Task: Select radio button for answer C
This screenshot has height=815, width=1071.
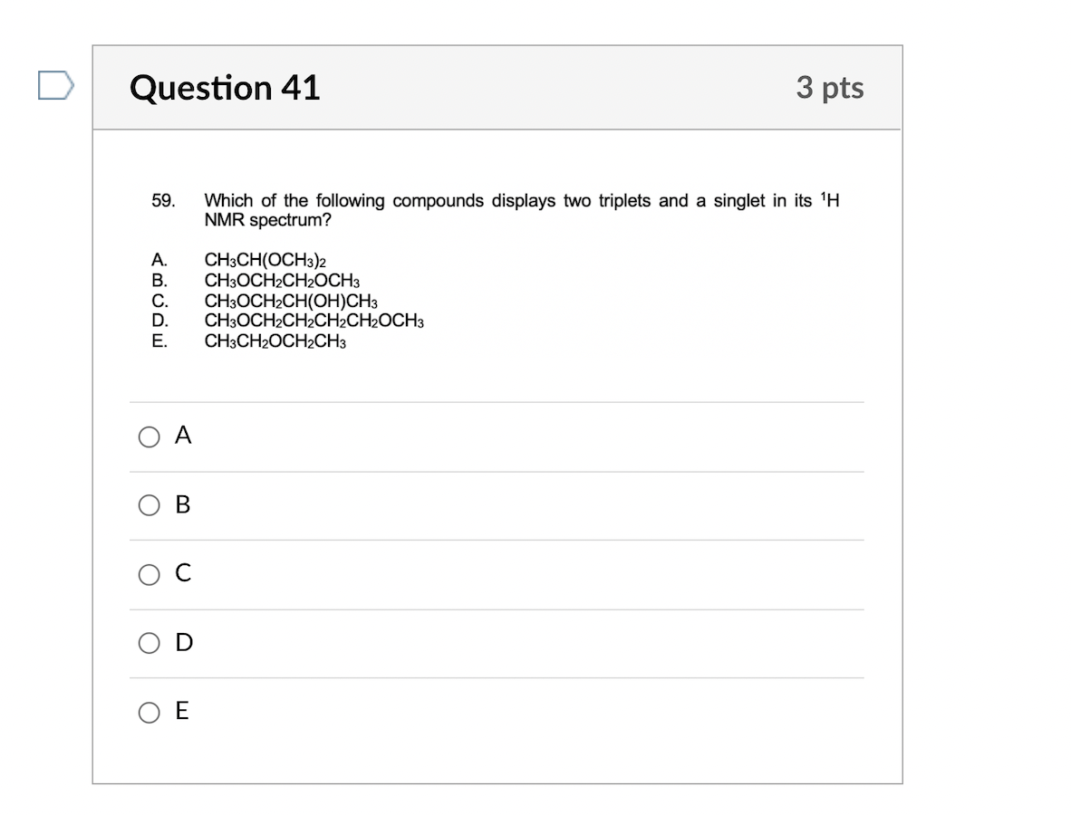Action: pos(149,574)
